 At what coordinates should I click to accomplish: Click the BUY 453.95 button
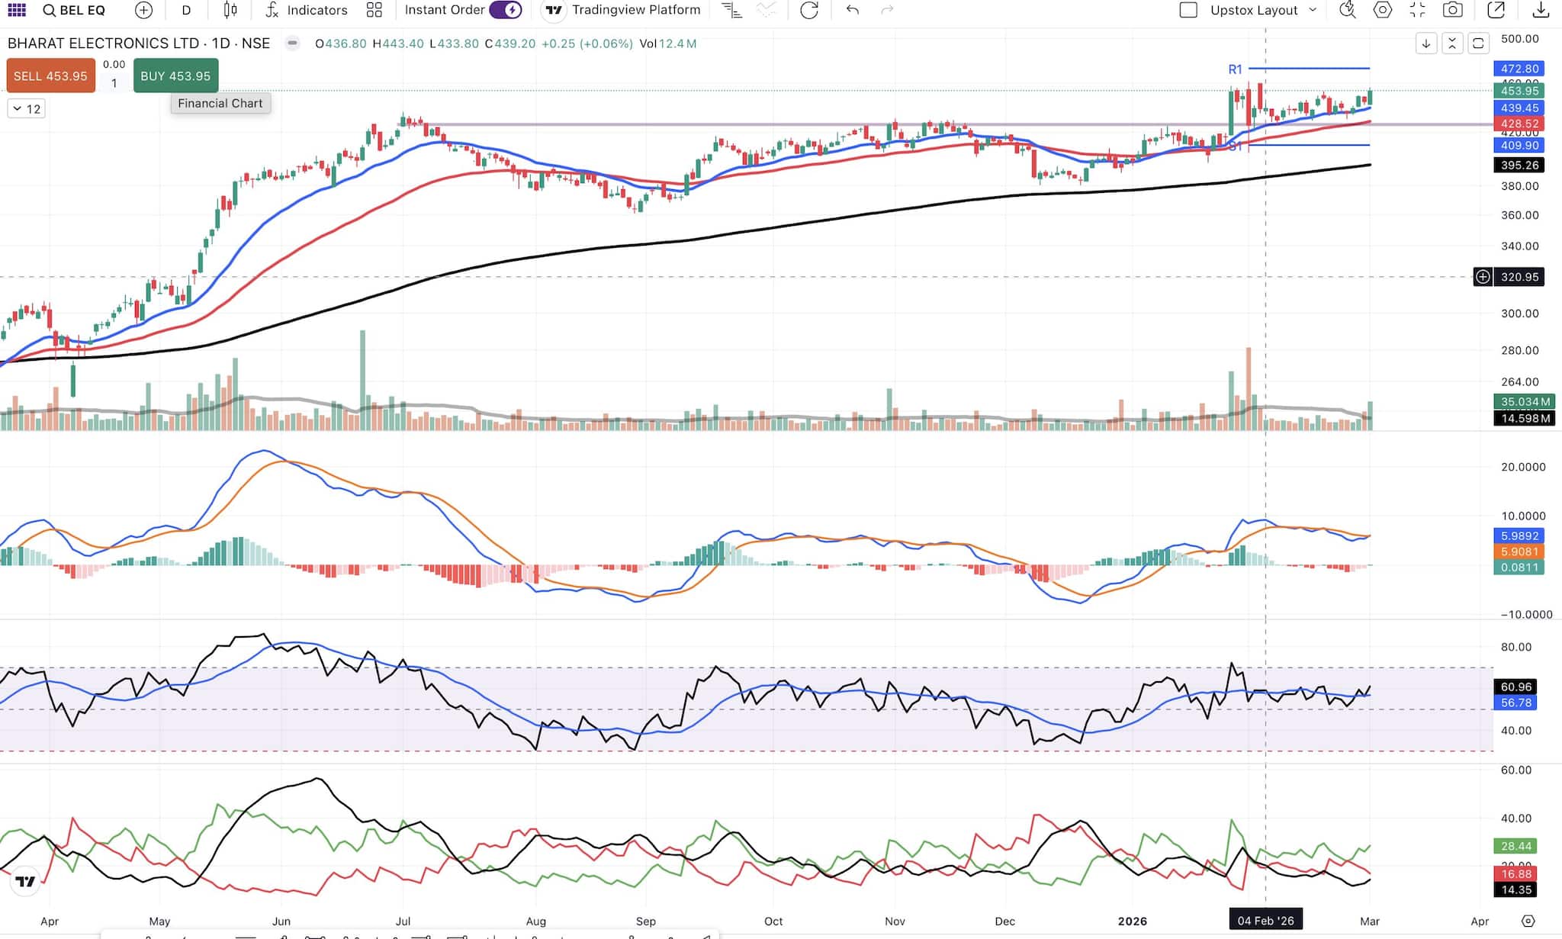[x=175, y=76]
